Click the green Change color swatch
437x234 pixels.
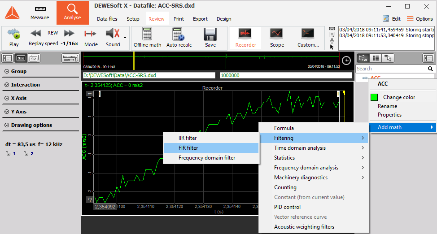click(x=374, y=97)
